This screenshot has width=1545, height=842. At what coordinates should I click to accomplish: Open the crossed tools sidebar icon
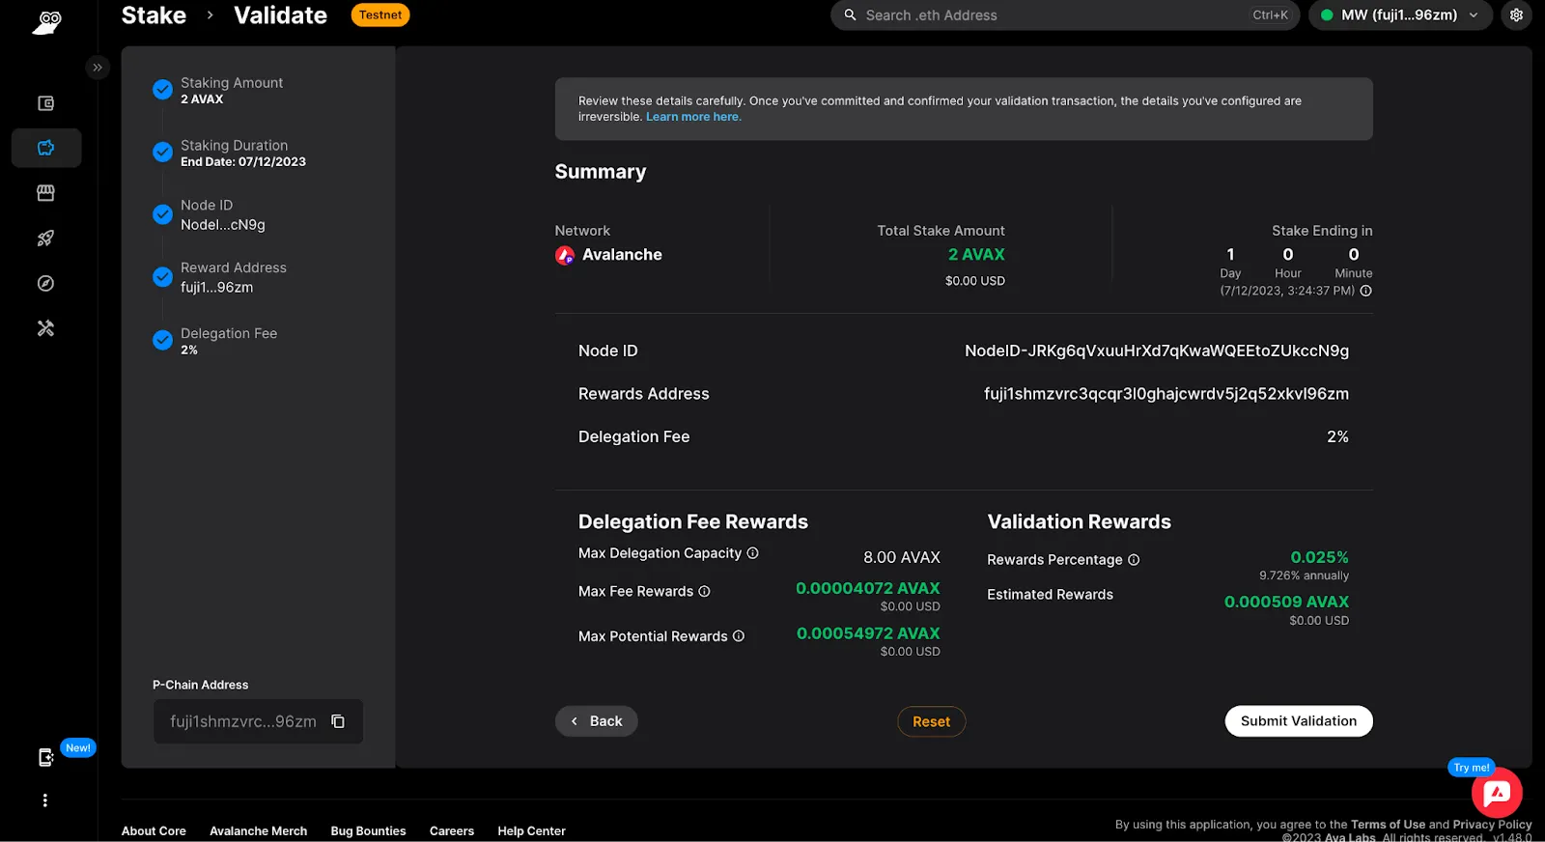click(x=45, y=328)
